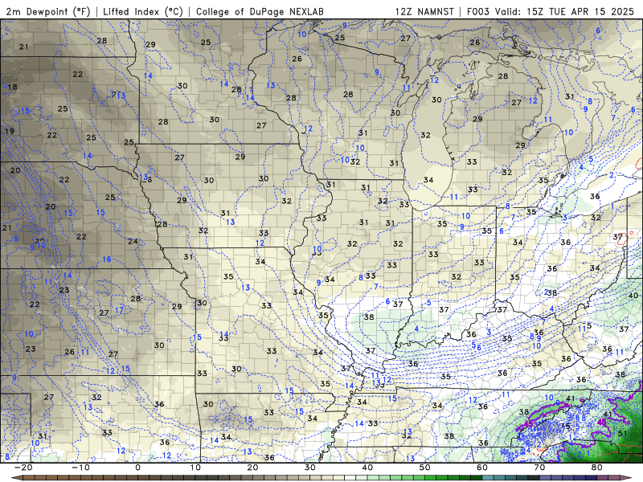Click the blue lifted index value '17'
Viewport: 643px width, 482px height.
point(119,311)
